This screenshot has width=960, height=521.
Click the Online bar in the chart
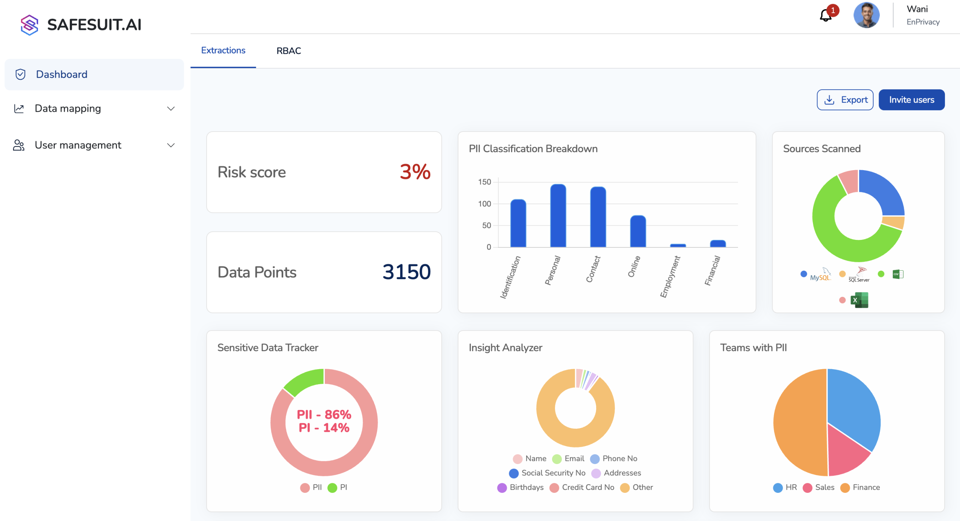click(x=638, y=231)
